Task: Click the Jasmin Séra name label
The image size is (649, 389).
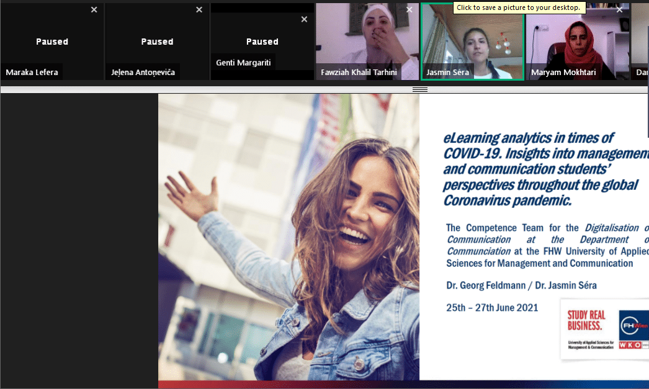Action: 447,73
